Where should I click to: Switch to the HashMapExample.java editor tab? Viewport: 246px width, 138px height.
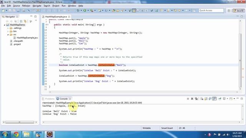[x=56, y=16]
